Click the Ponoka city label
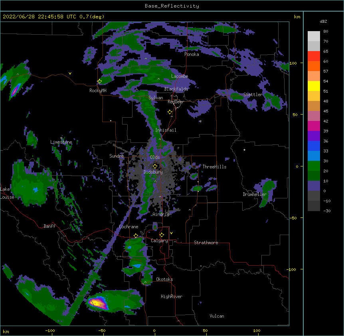This screenshot has width=344, height=336. click(192, 54)
